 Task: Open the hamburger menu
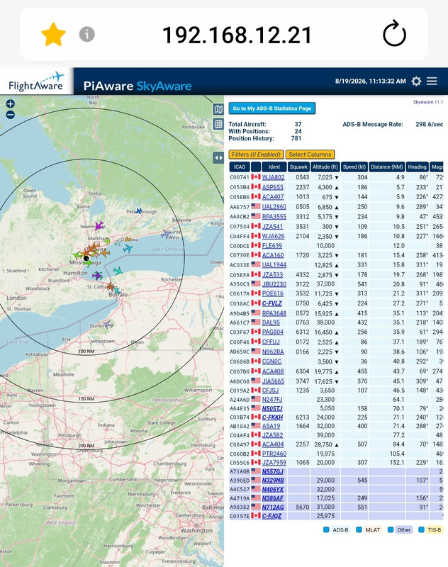coord(432,81)
